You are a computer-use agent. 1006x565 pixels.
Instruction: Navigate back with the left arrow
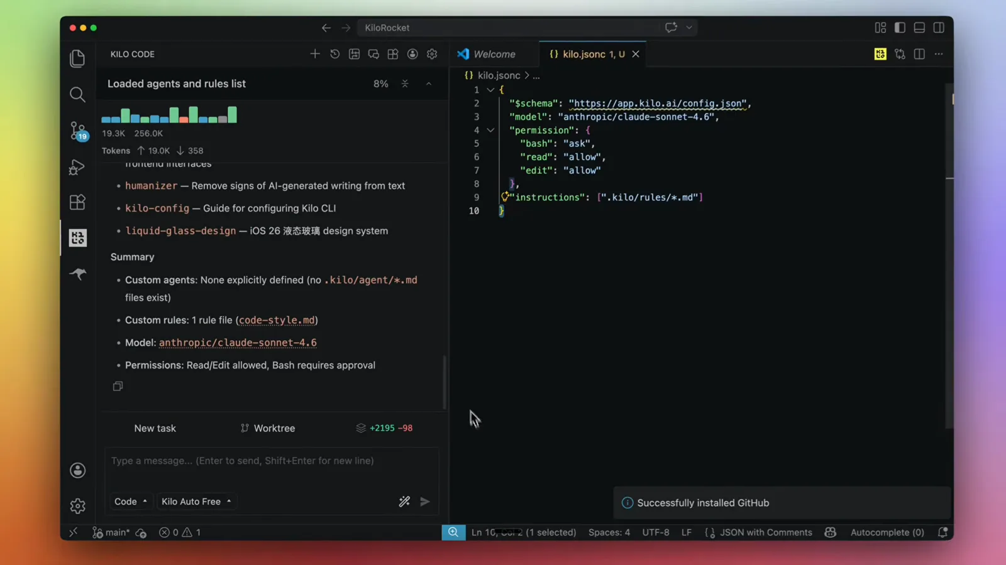(x=326, y=28)
